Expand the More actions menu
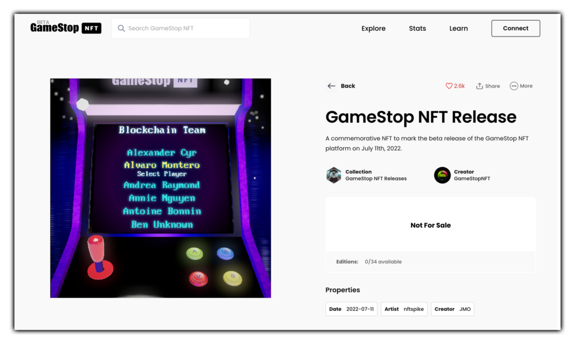 click(521, 85)
